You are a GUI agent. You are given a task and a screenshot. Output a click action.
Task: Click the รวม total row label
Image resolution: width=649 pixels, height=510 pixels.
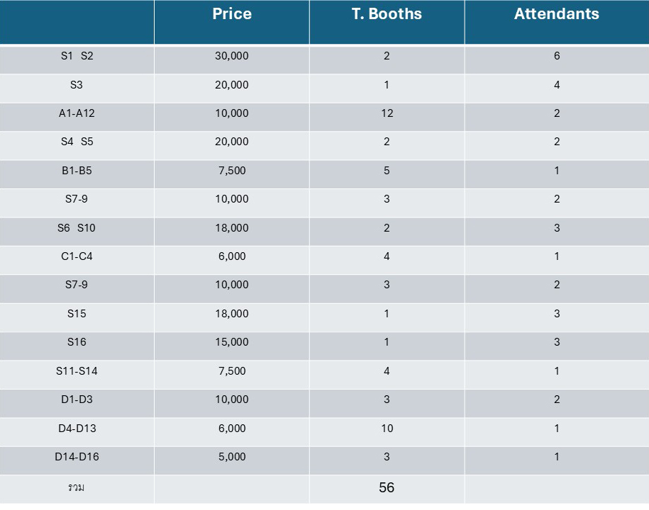pos(77,487)
